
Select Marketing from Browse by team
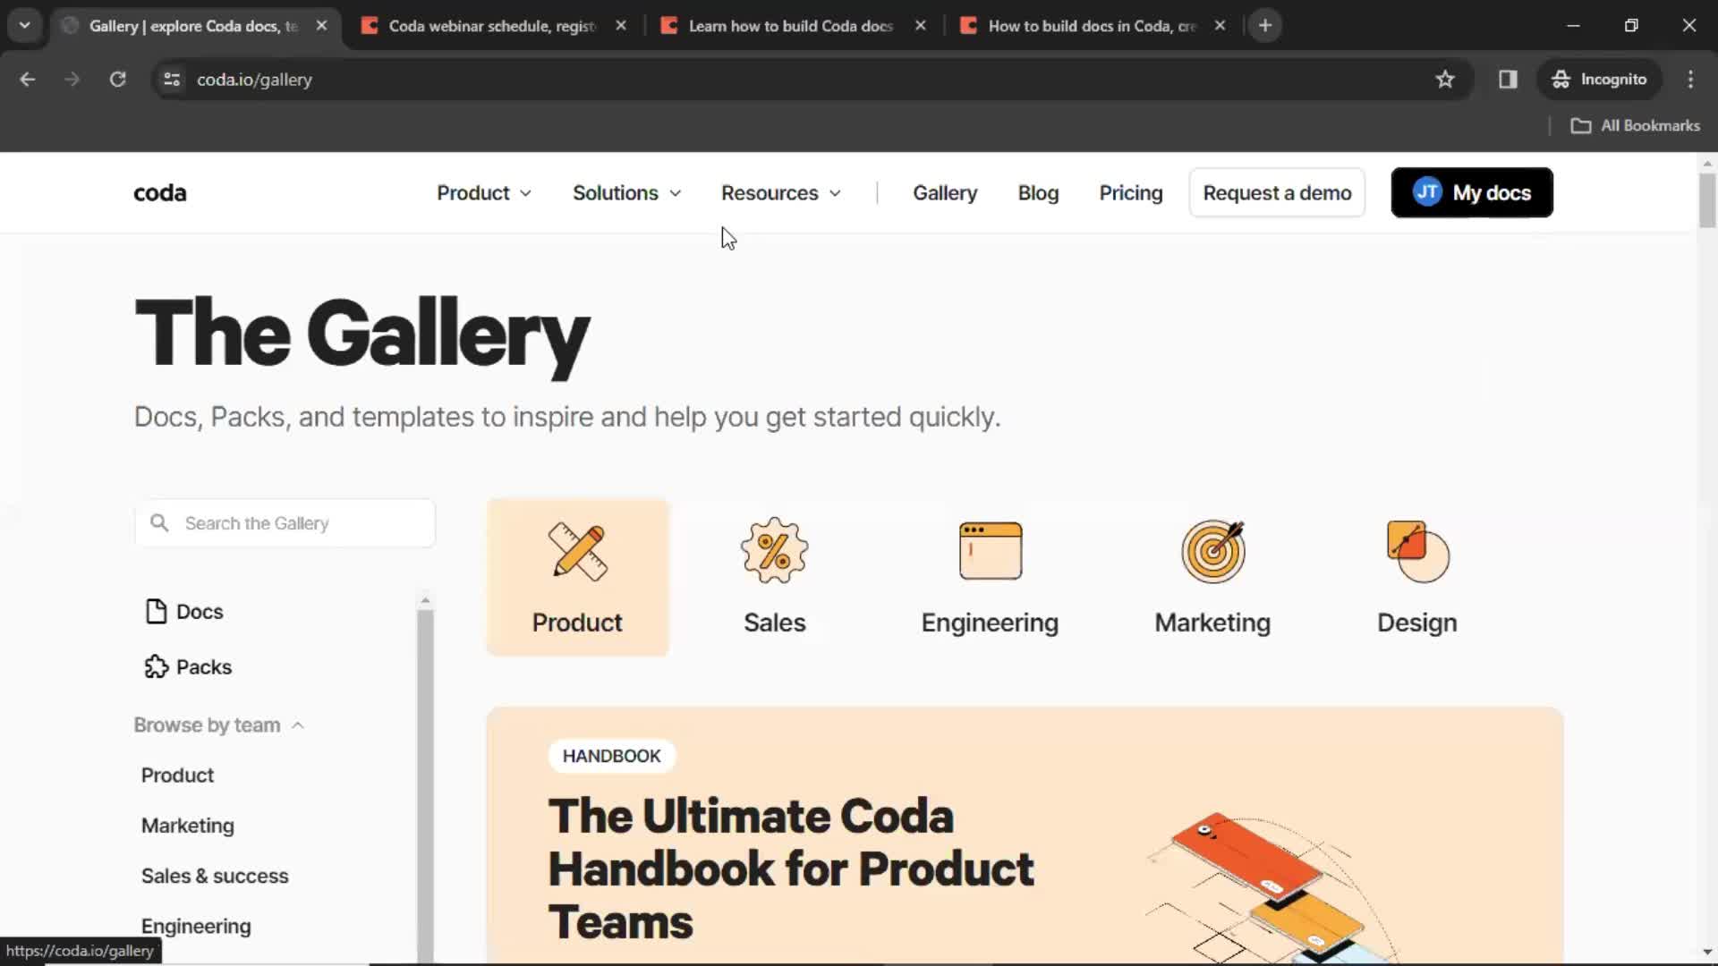[x=188, y=825]
